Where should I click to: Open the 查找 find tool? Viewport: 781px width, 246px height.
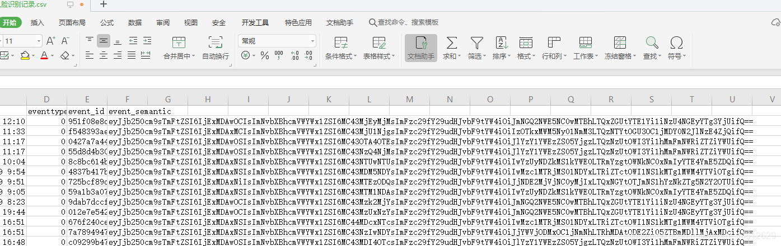[x=652, y=48]
